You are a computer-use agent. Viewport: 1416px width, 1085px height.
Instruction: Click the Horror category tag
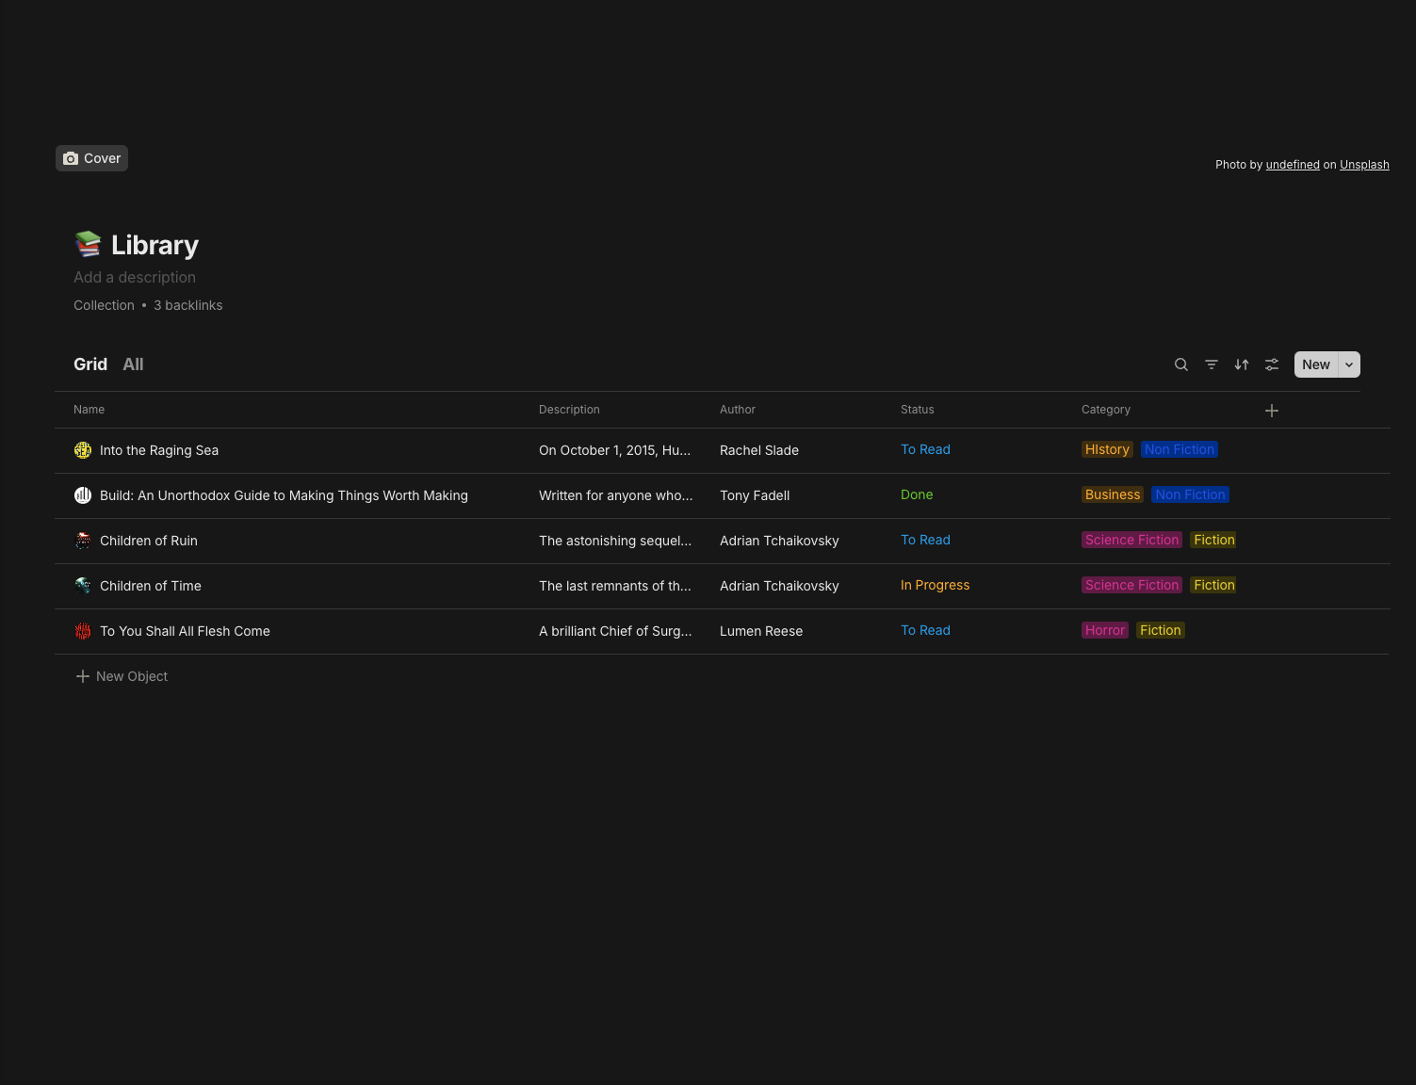tap(1104, 630)
